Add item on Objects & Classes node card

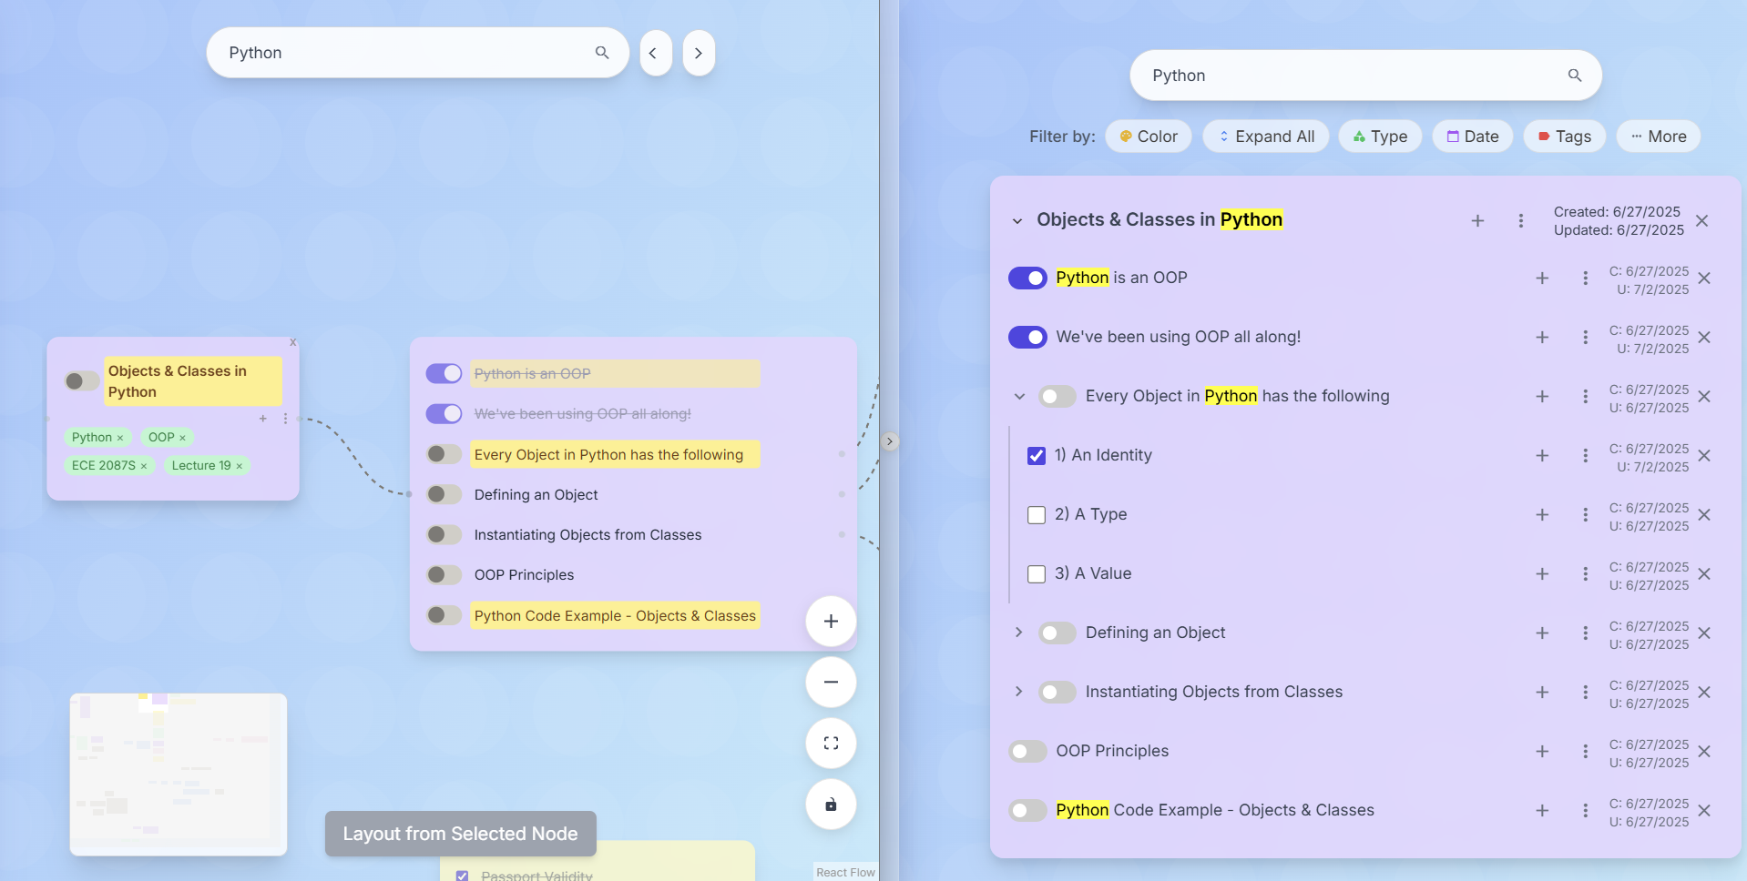[263, 419]
